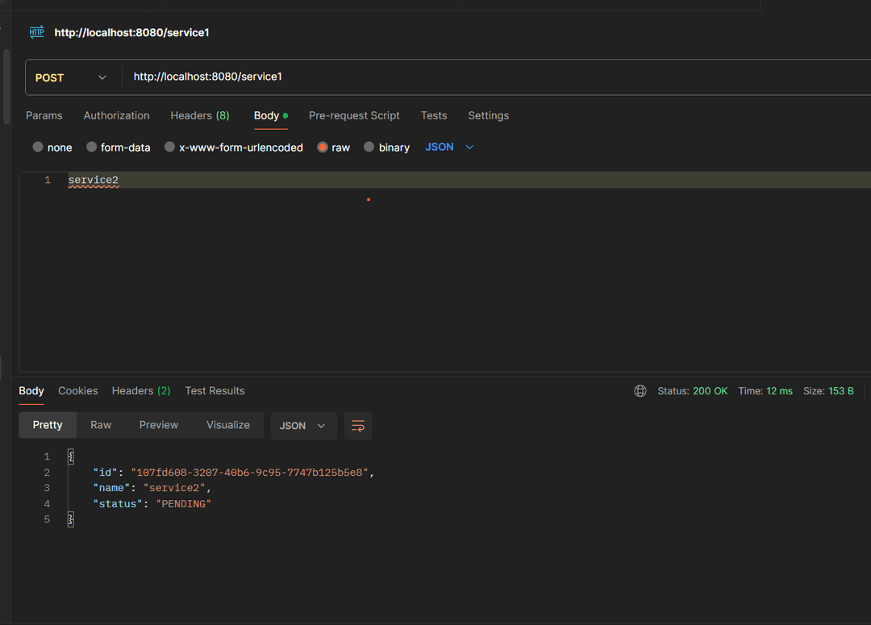
Task: Open the POST method dropdown
Action: click(x=71, y=77)
